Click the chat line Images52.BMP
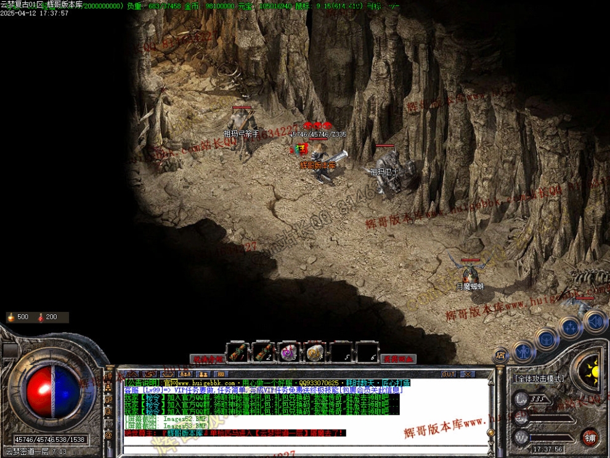610x458 pixels. tap(166, 419)
